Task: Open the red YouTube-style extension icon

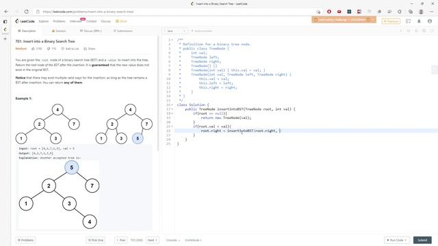Action: 339,12
